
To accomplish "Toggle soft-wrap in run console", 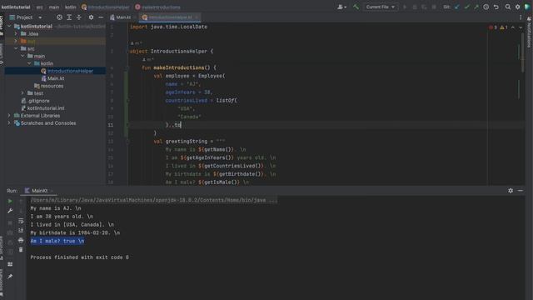I will [x=21, y=221].
